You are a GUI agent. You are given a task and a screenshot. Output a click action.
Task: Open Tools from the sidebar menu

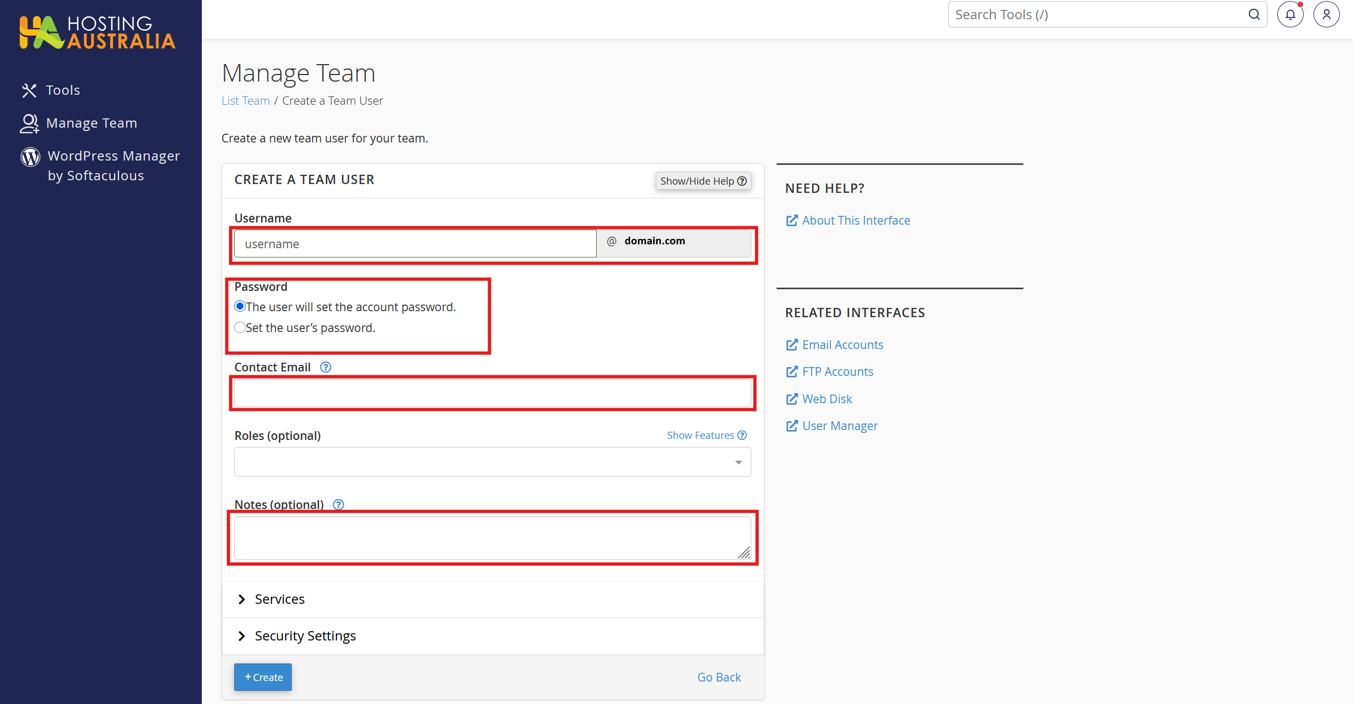tap(63, 90)
